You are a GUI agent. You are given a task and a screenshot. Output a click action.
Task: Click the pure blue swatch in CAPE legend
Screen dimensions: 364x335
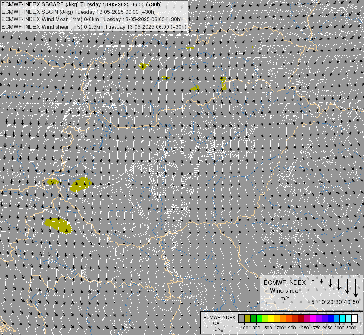pyautogui.click(x=331, y=318)
